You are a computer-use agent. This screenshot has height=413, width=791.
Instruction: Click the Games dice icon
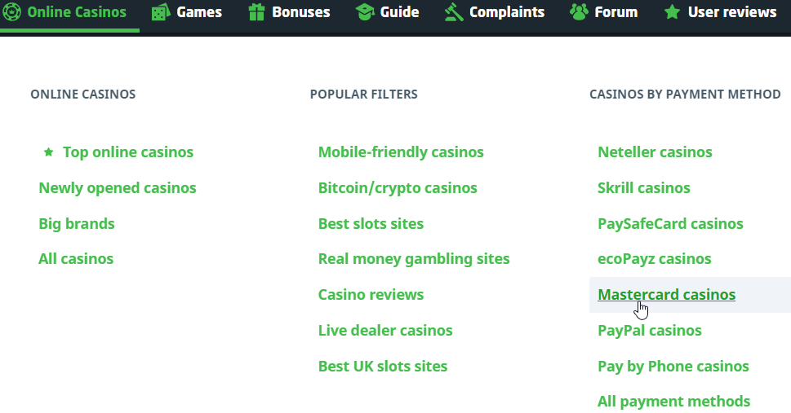point(161,12)
